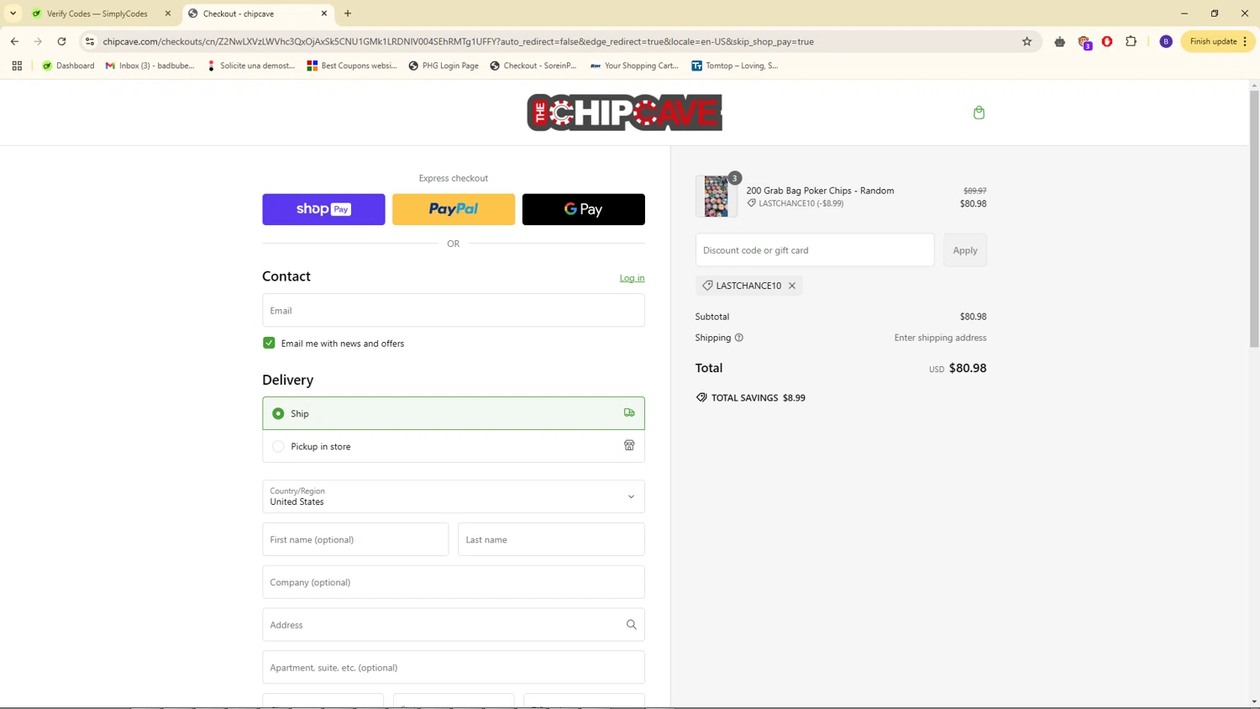Click the 200 Grab Bag Poker Chips title

tap(820, 191)
